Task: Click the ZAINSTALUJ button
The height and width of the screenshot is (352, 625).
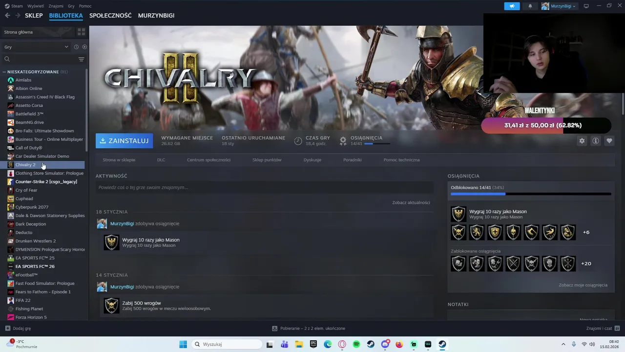Action: (124, 141)
